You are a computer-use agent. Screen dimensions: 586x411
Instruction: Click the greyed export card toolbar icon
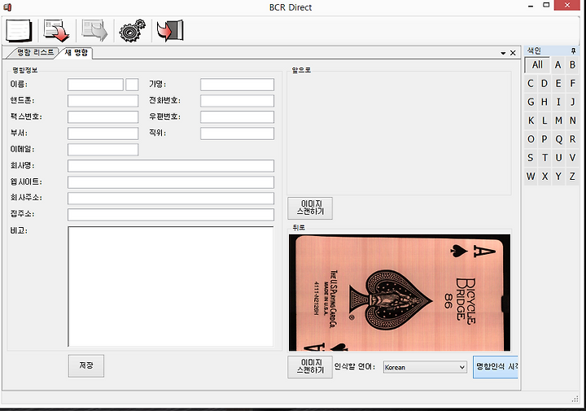tap(94, 30)
